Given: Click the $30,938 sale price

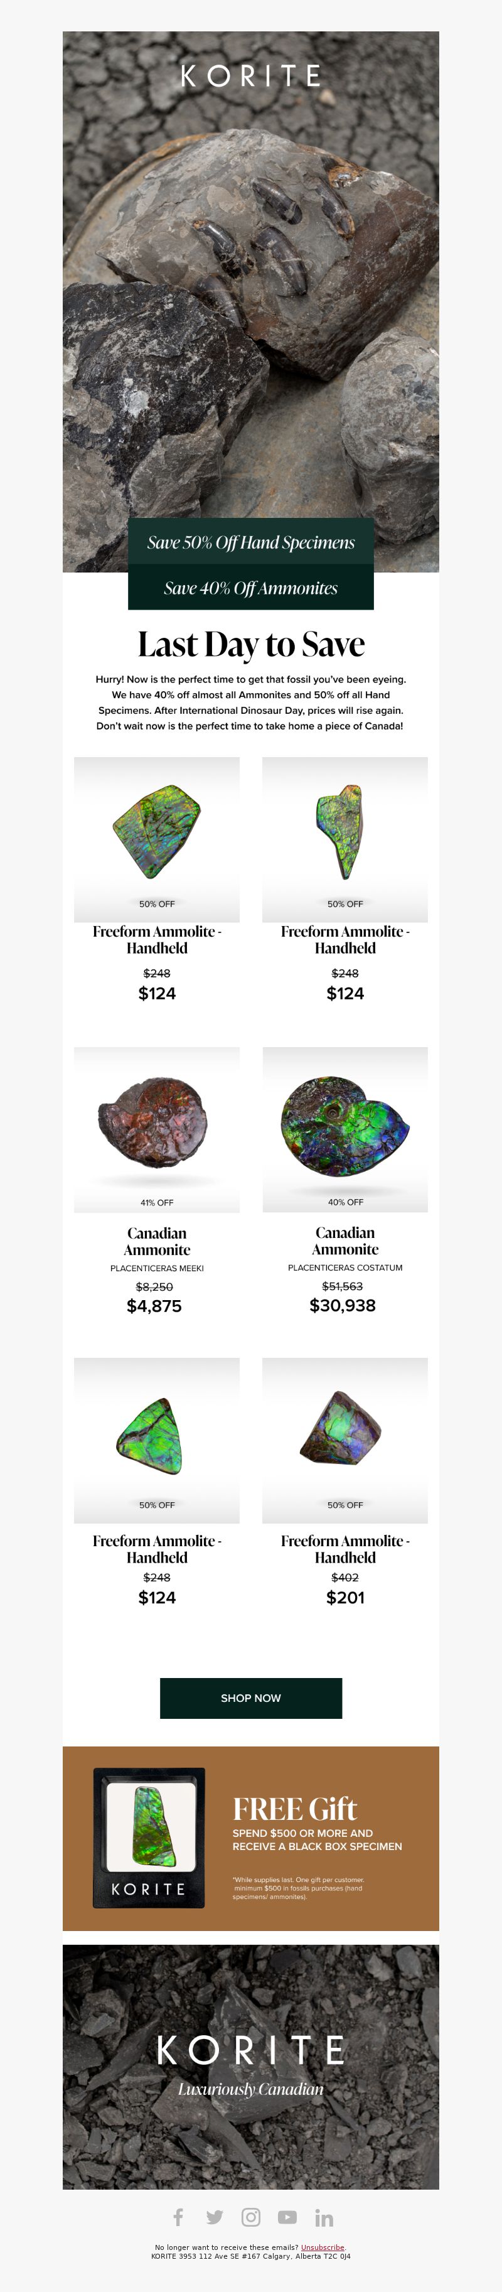Looking at the screenshot, I should click(x=343, y=1305).
